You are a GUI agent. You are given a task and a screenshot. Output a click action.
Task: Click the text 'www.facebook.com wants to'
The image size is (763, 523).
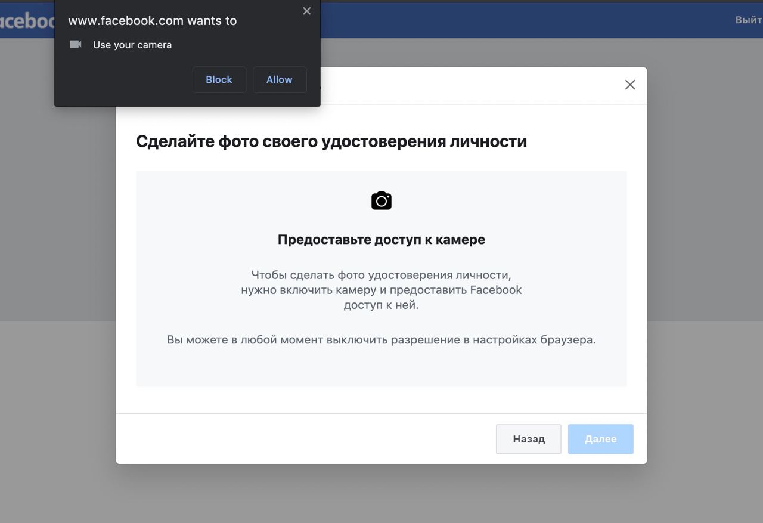153,21
